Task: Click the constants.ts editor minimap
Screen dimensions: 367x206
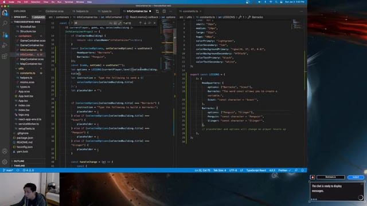Action: (298, 25)
